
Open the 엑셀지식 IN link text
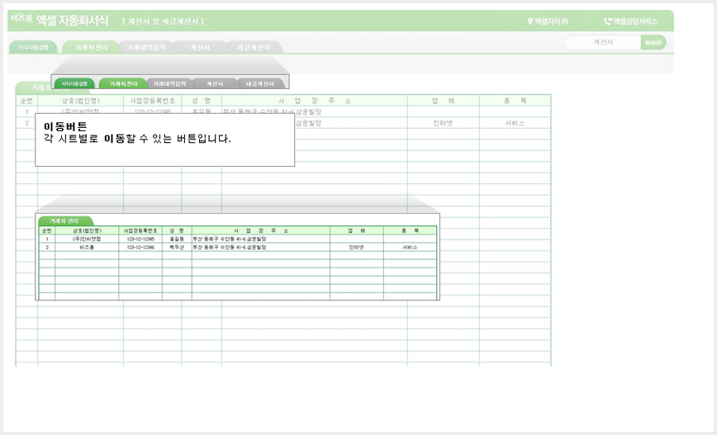coord(552,21)
